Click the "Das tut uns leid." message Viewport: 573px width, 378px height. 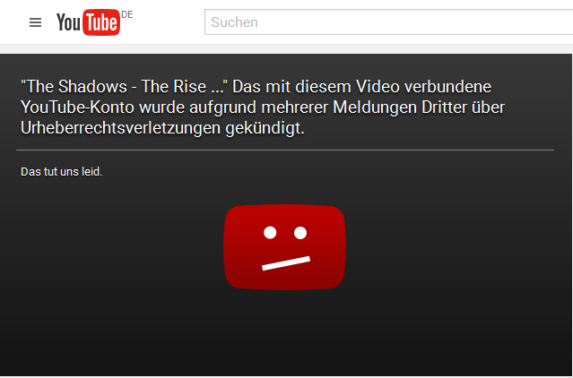point(61,171)
